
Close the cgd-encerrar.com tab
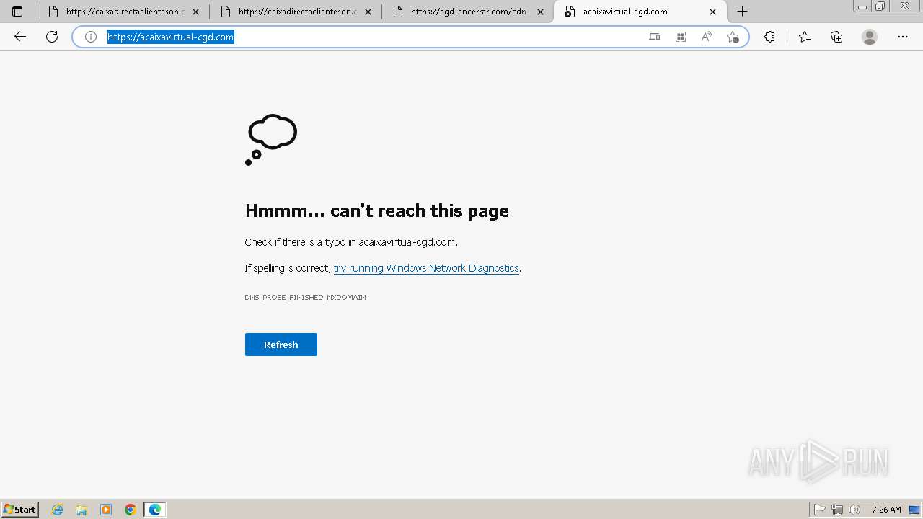[540, 12]
